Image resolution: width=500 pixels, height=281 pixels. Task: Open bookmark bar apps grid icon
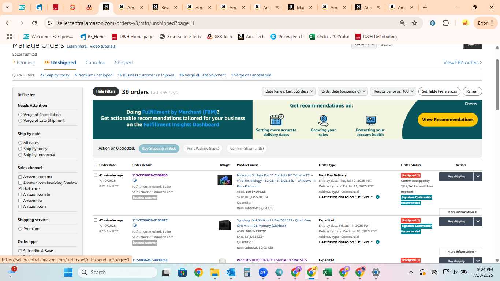point(10,37)
